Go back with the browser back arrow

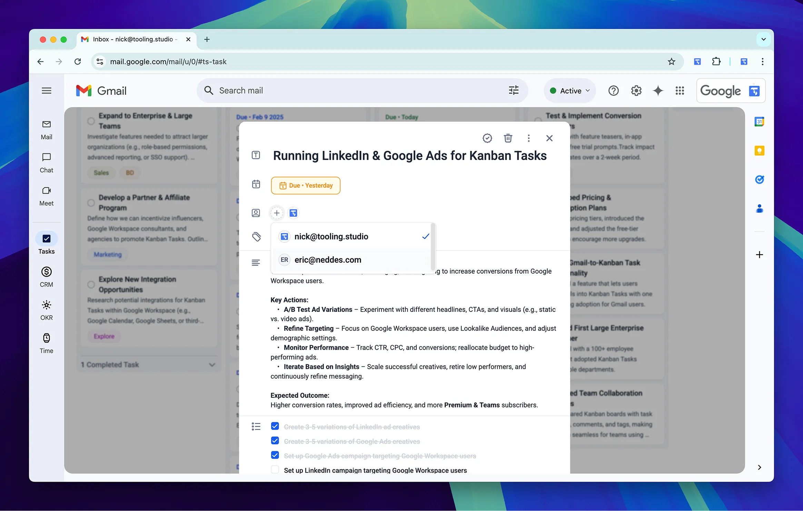point(40,61)
